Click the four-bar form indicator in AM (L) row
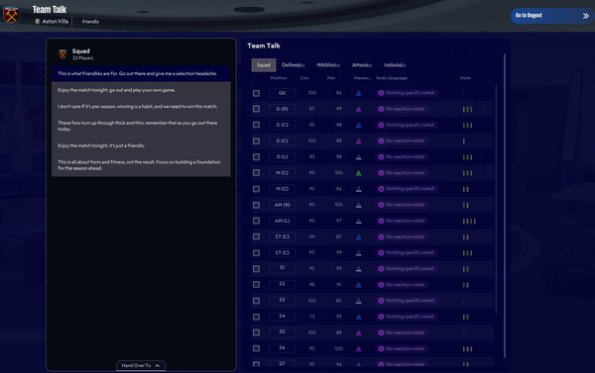 [x=469, y=222]
